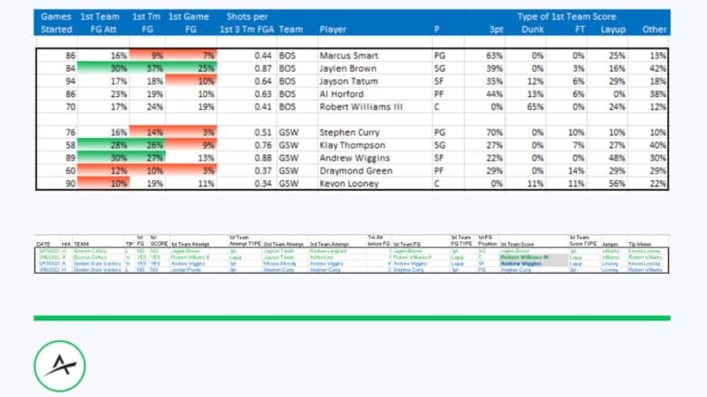707x397 pixels.
Task: Select the 0.63 shots value for Al Horford
Action: 263,94
